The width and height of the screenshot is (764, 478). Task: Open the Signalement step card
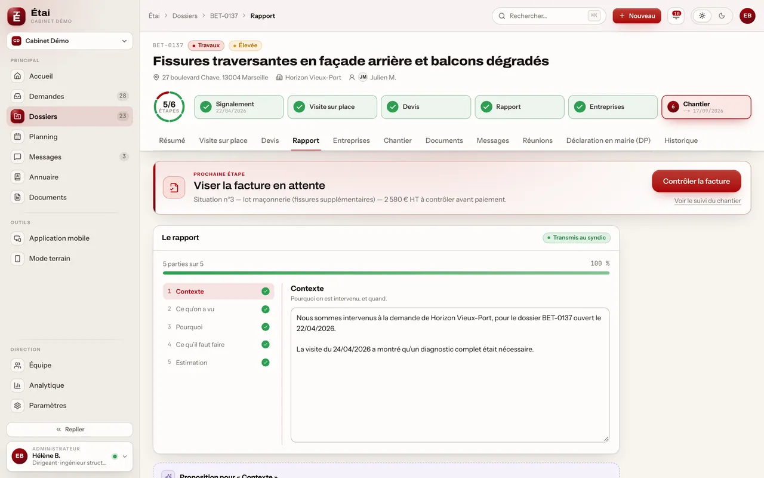point(239,107)
